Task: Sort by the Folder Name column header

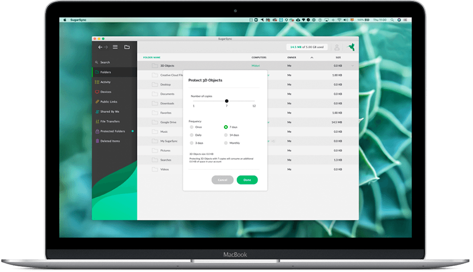Action: (152, 57)
